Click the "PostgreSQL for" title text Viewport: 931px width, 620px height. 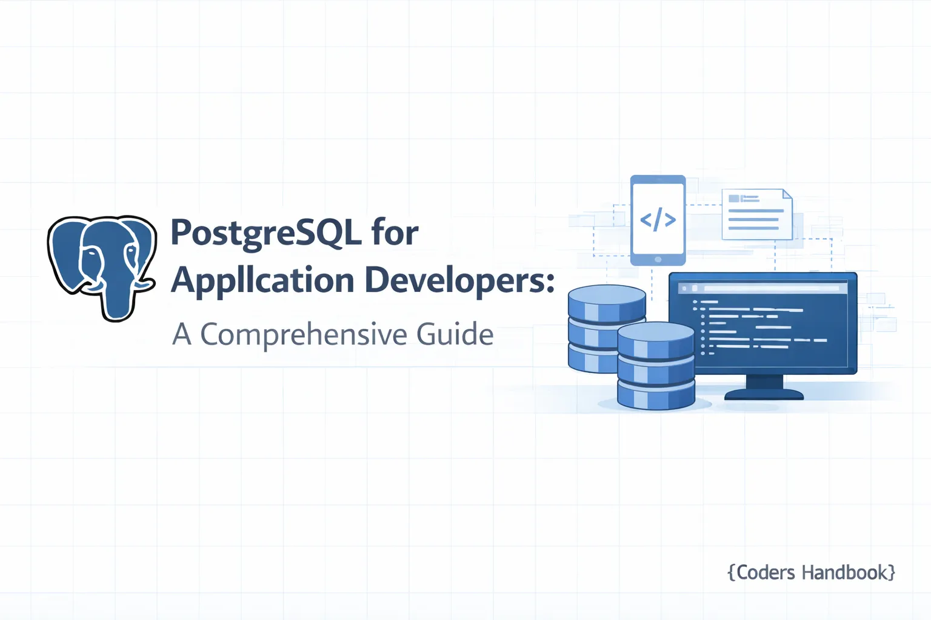click(x=295, y=232)
